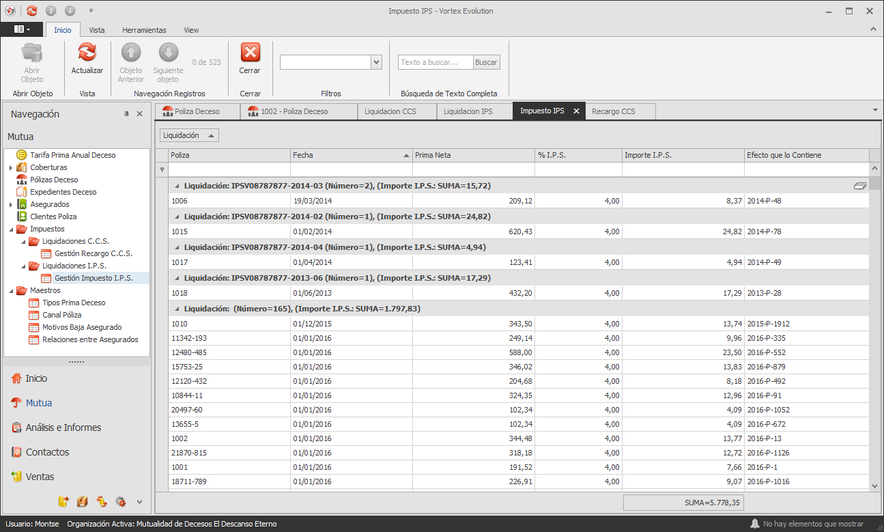The height and width of the screenshot is (532, 884).
Task: Click the Importe I.P.S. column header
Action: [683, 155]
